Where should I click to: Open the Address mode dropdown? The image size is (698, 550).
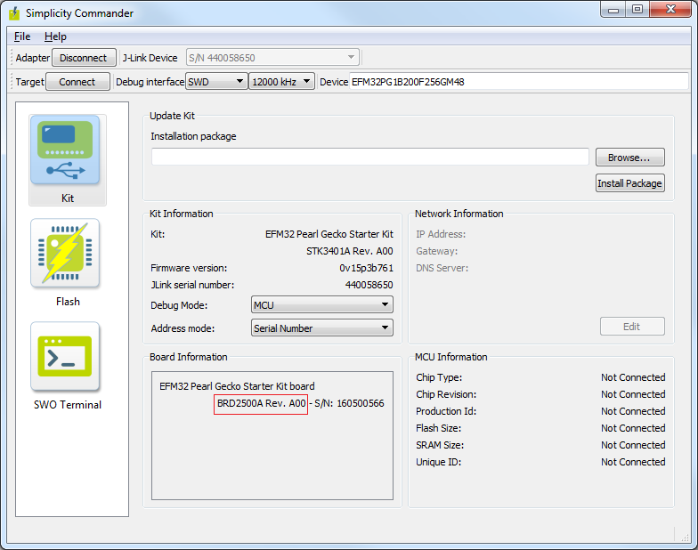[x=321, y=328]
